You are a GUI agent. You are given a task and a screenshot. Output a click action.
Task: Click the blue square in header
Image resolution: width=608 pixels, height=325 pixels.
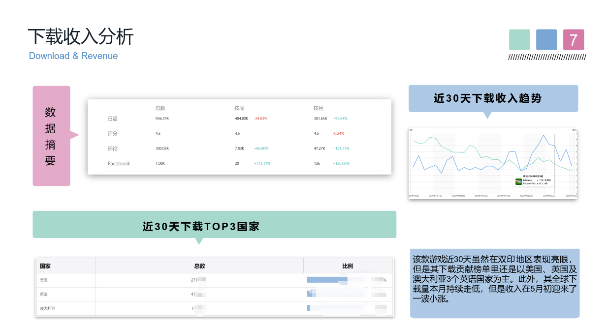tap(546, 40)
